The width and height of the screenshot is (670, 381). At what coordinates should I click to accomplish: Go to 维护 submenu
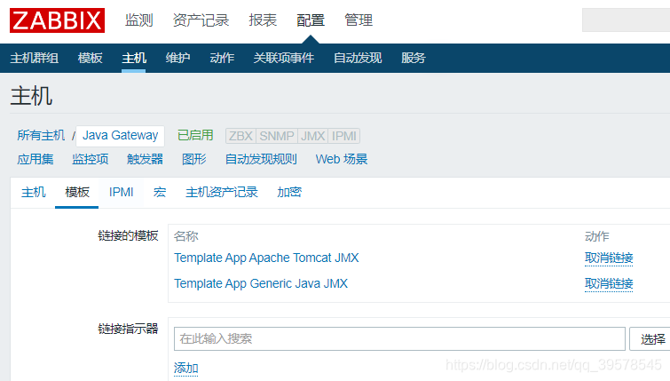click(177, 58)
